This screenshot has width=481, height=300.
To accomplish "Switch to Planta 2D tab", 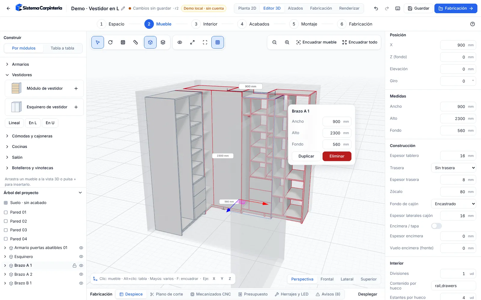I will (247, 8).
